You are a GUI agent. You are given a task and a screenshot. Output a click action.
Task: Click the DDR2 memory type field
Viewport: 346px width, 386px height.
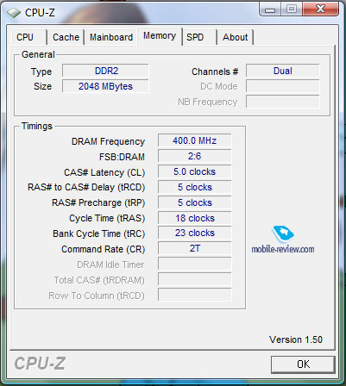pyautogui.click(x=105, y=71)
